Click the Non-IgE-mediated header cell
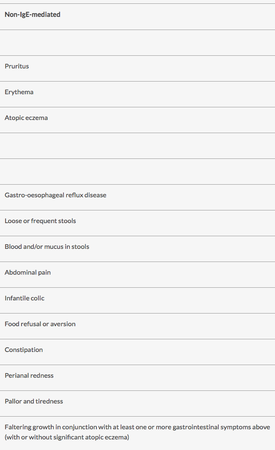This screenshot has height=450, width=275. (137, 16)
